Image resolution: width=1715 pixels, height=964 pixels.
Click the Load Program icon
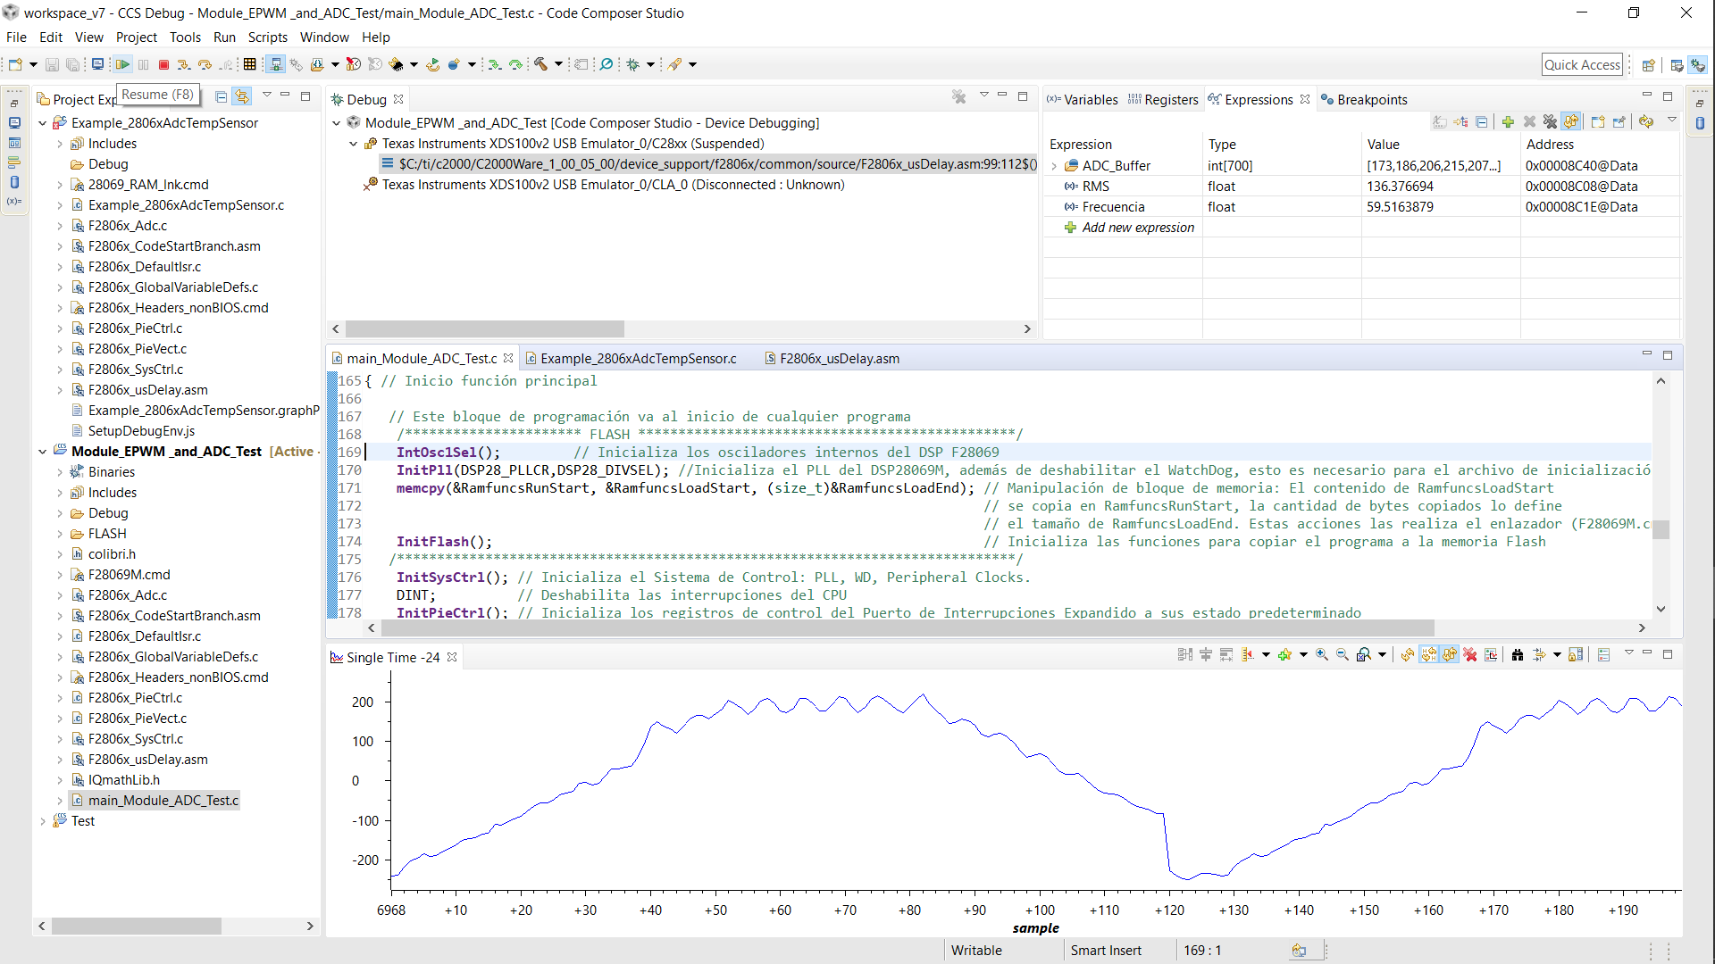(317, 64)
